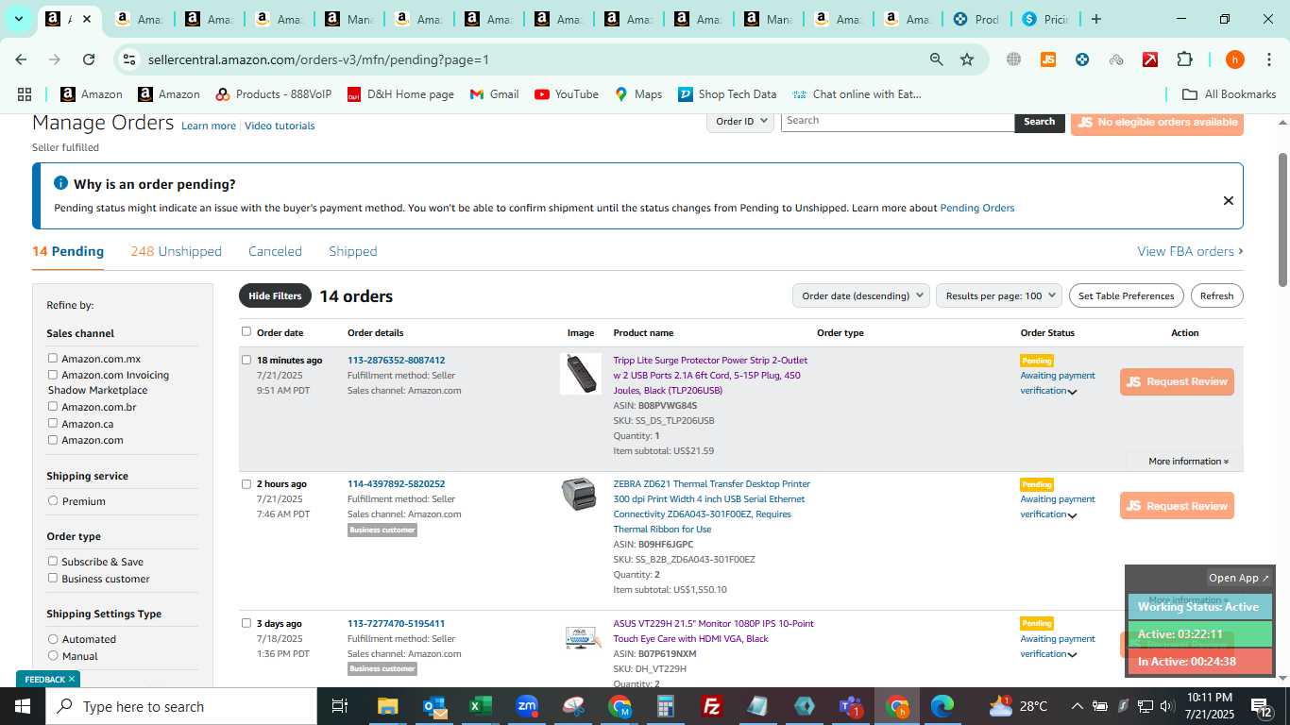The image size is (1290, 725).
Task: Switch to the 14 Pending tab
Action: tap(68, 251)
